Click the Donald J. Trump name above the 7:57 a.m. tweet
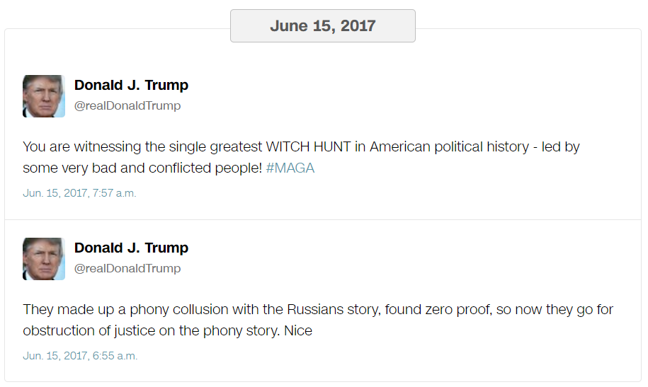The width and height of the screenshot is (648, 387). [131, 85]
